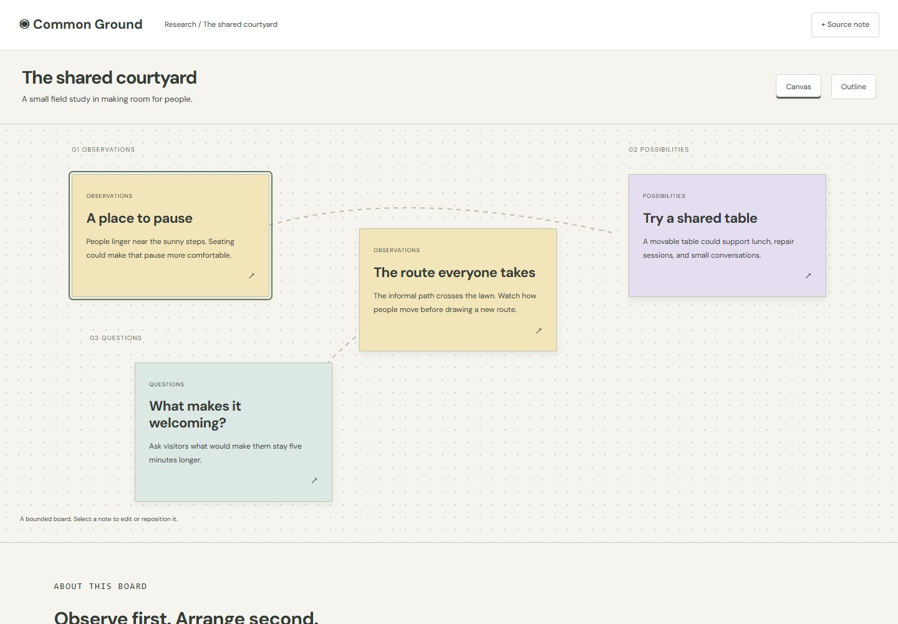Click the "02 POSSIBILITIES" group label

coord(659,150)
